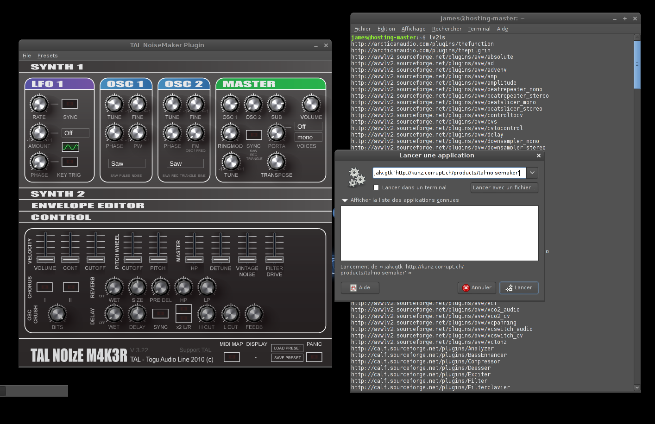Open the command history dropdown arrow
This screenshot has width=655, height=424.
tap(532, 173)
